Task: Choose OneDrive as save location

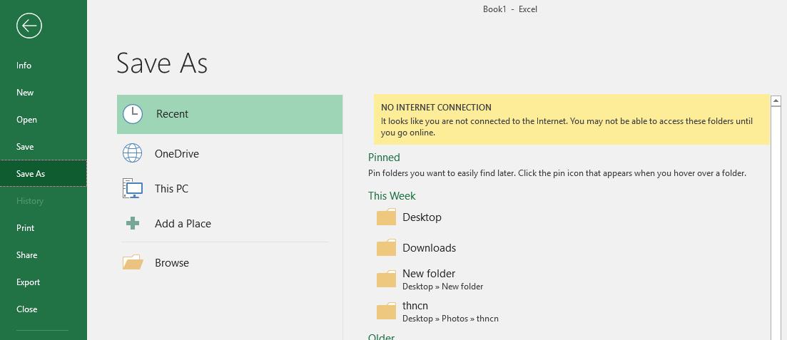Action: [x=177, y=153]
